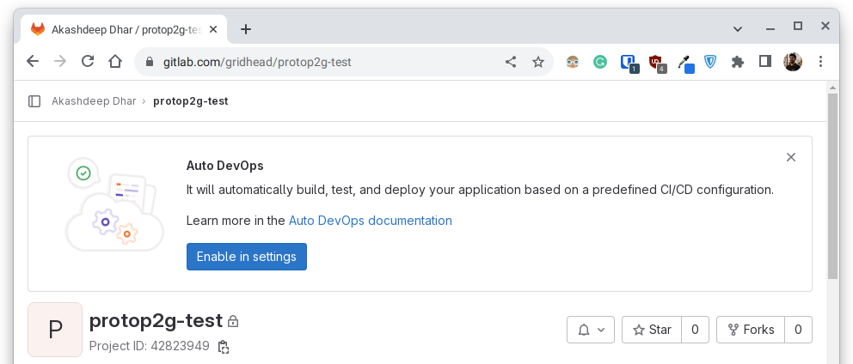Viewport: 853px width, 364px height.
Task: Expand the tab search chevron
Action: pyautogui.click(x=738, y=28)
